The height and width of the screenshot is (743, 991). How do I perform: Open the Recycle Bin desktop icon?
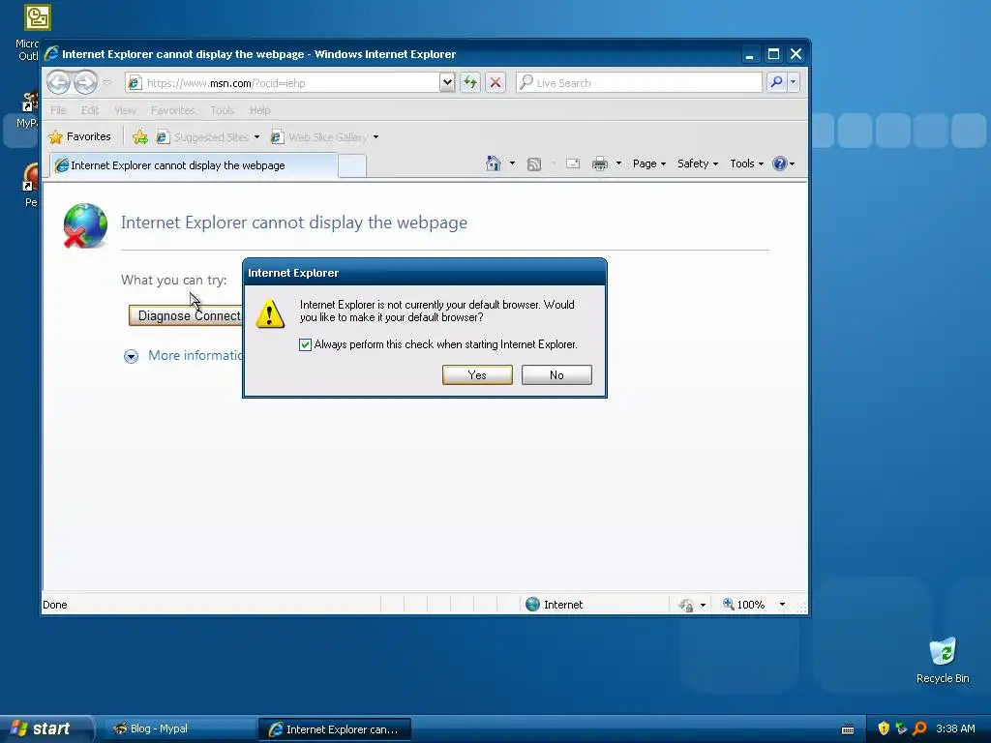[943, 661]
